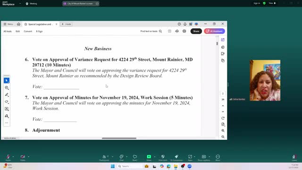Screen dimensions: 302x170
Task: Open the Zoom View layout option
Action: tap(272, 3)
